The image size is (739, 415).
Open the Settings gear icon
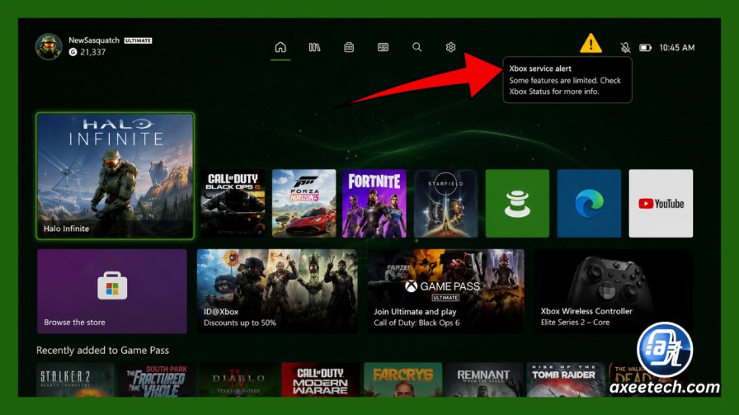click(x=450, y=47)
